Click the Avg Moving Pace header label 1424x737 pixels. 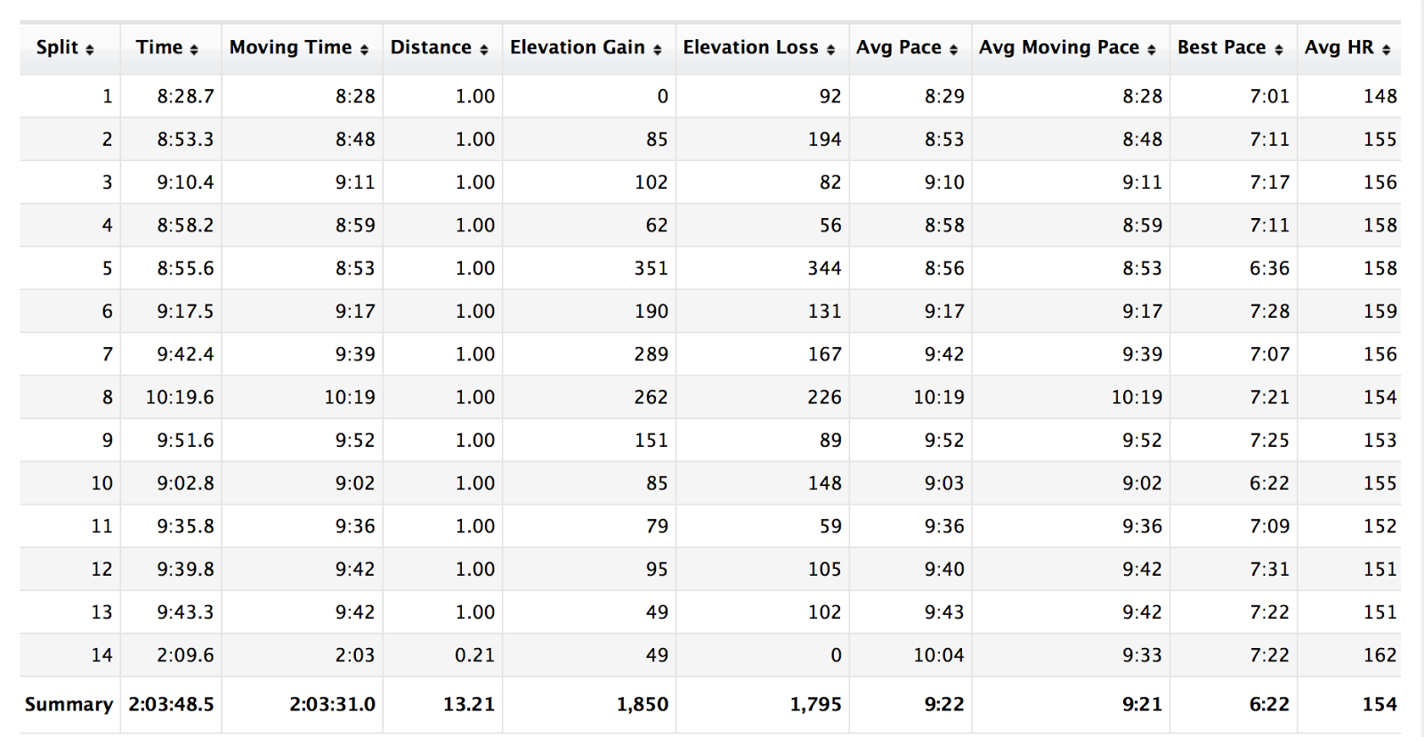tap(1059, 47)
